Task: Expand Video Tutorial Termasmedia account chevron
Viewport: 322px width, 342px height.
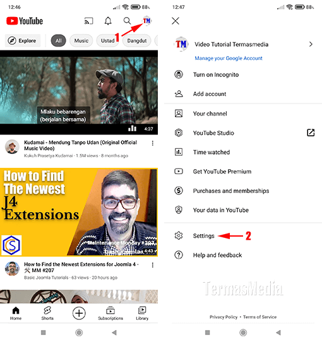Action: point(311,44)
